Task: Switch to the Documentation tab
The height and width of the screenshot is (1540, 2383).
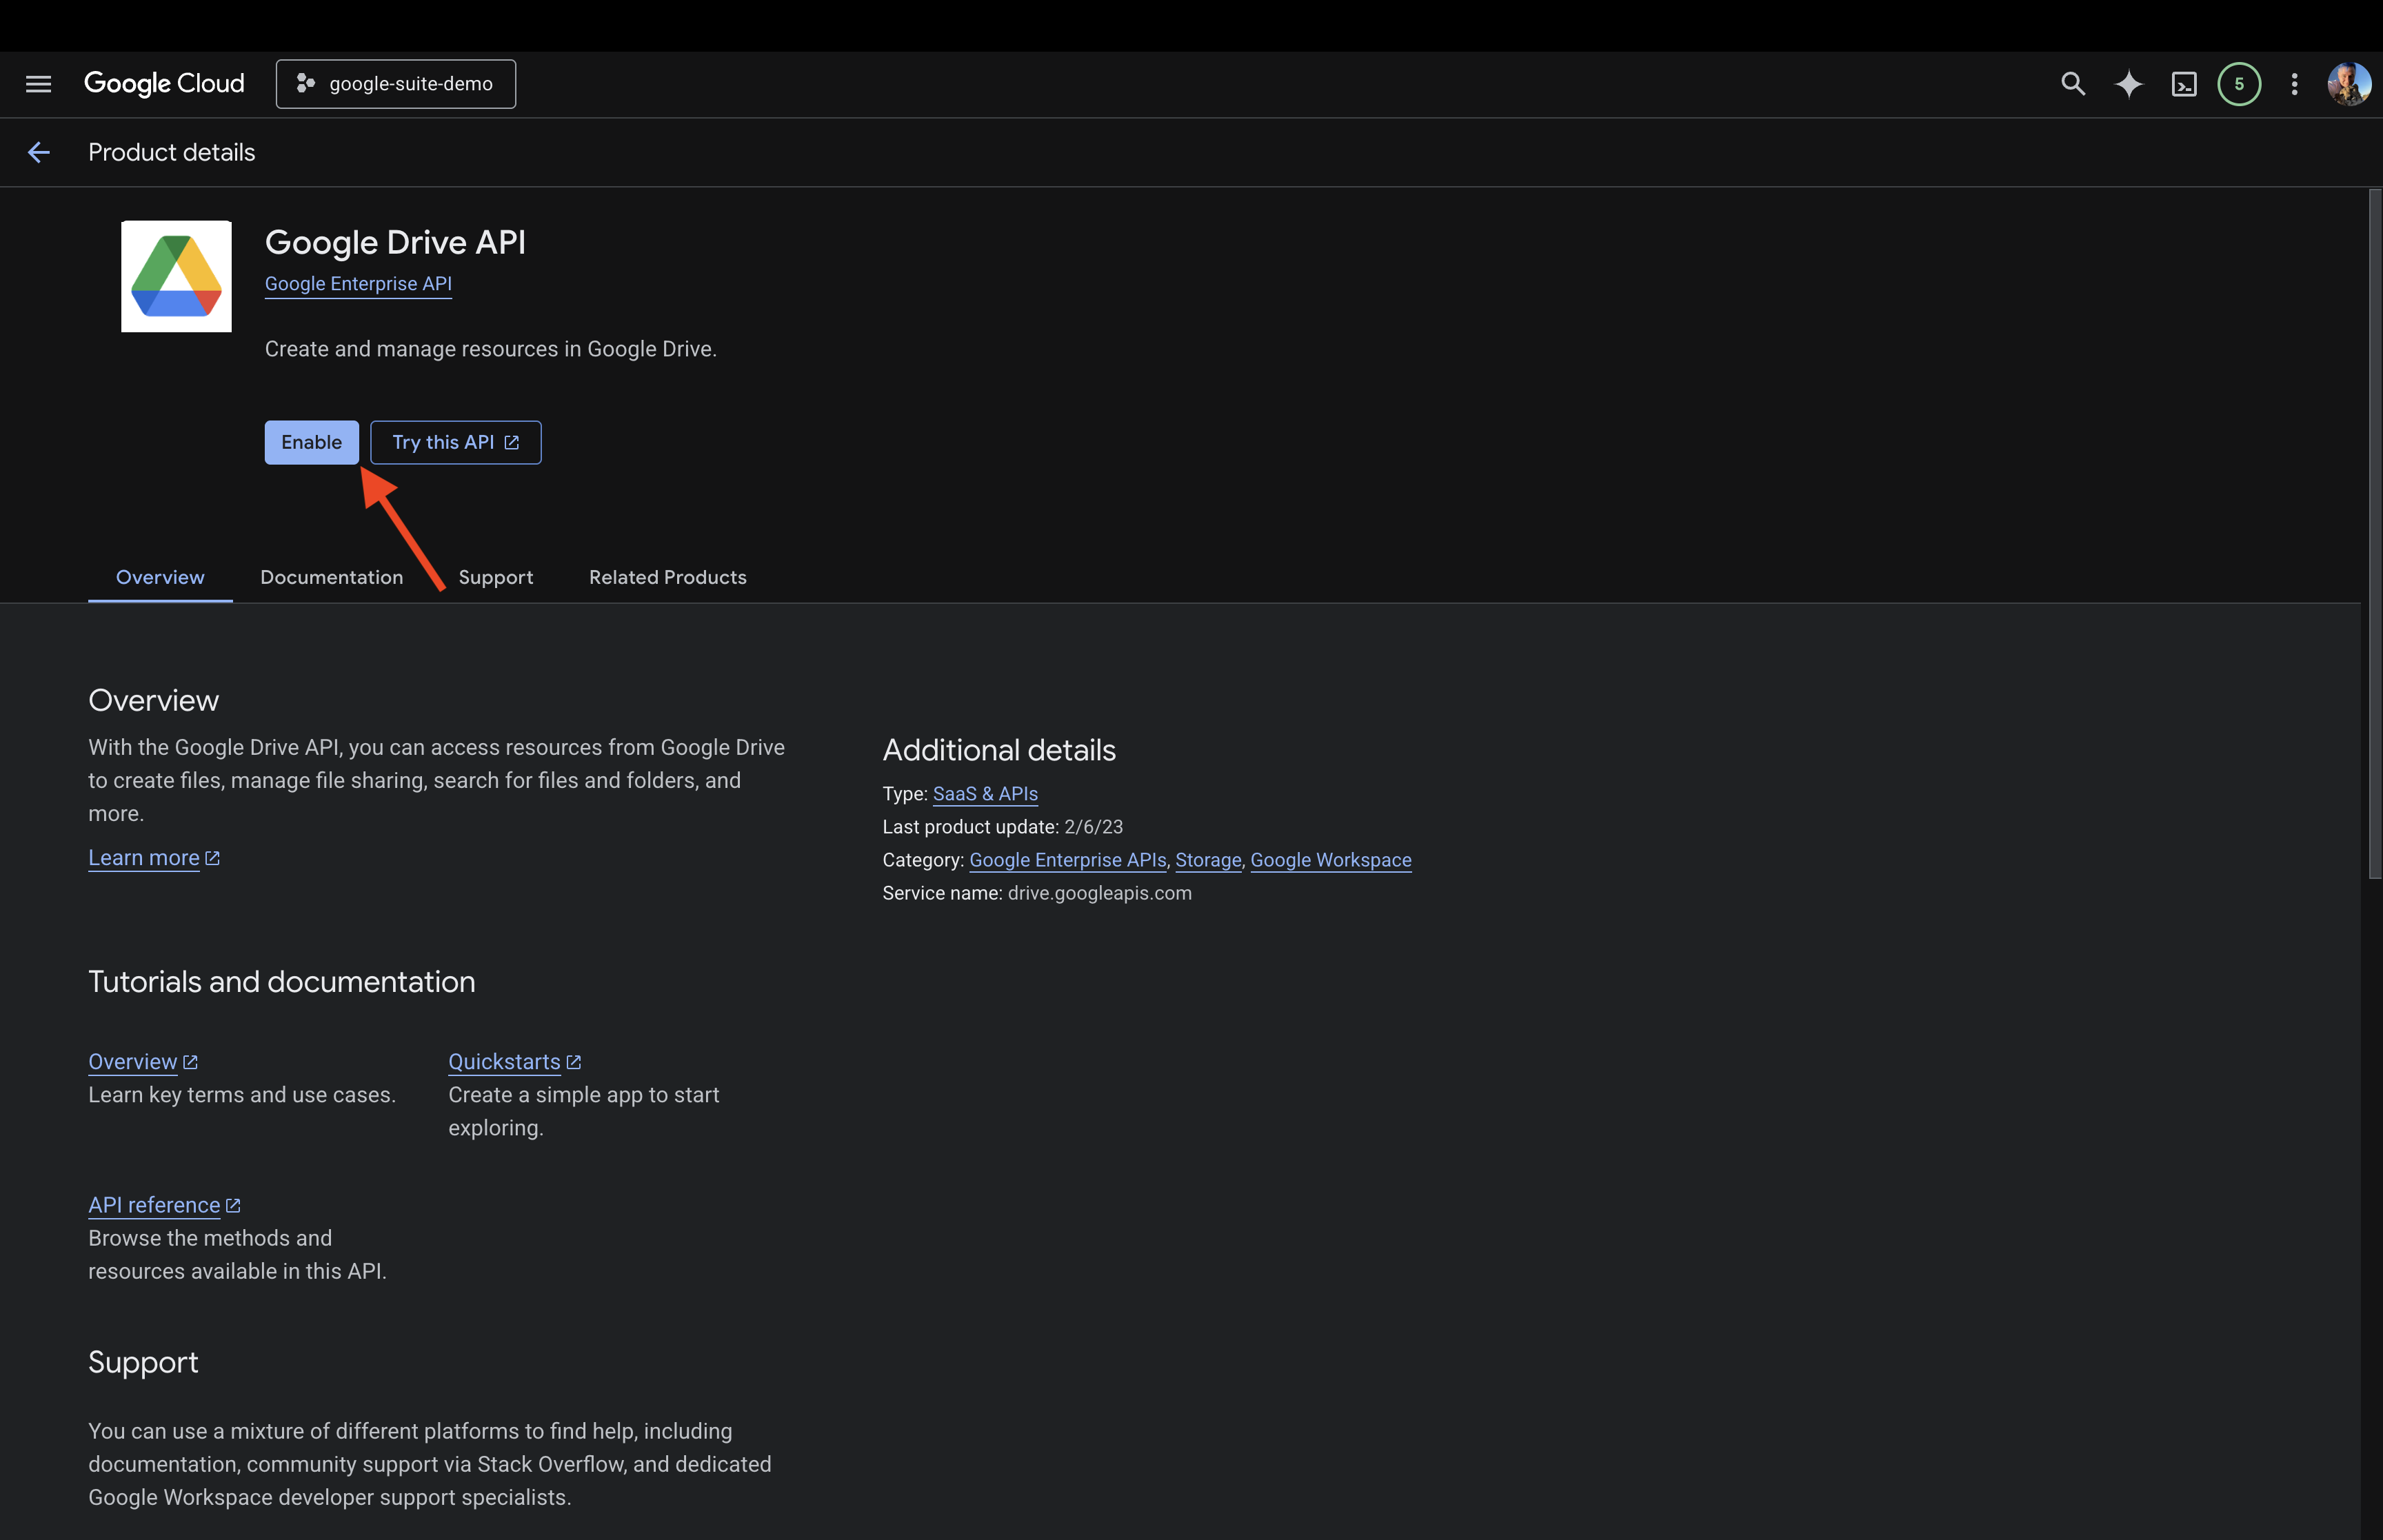Action: (x=332, y=577)
